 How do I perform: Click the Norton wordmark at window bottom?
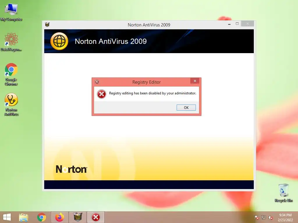(71, 169)
